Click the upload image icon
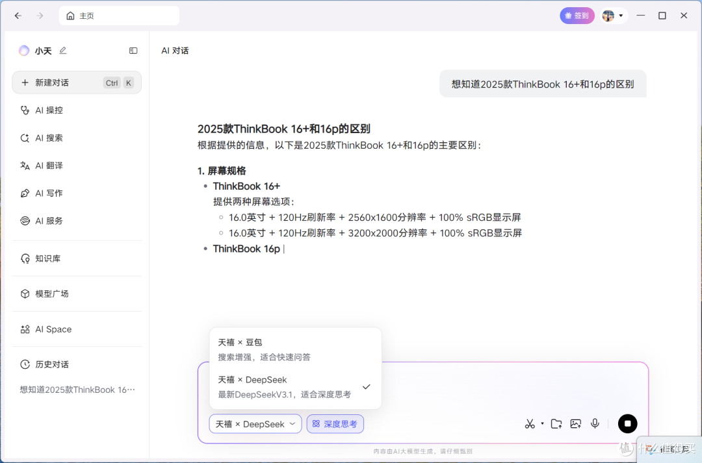The height and width of the screenshot is (463, 702). 575,423
